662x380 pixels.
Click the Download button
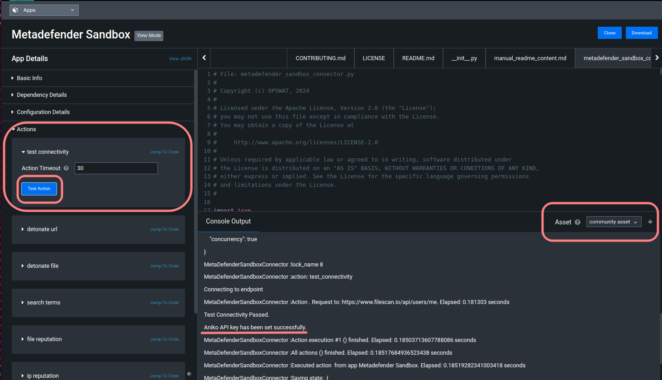coord(642,33)
